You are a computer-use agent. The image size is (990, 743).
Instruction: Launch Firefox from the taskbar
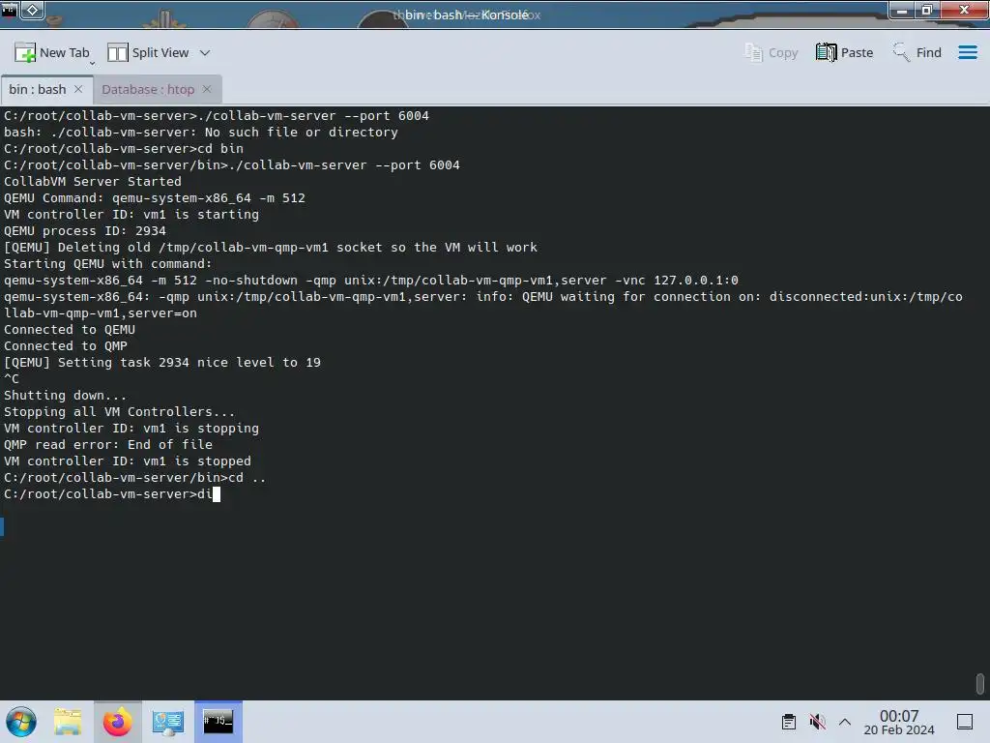click(x=117, y=722)
